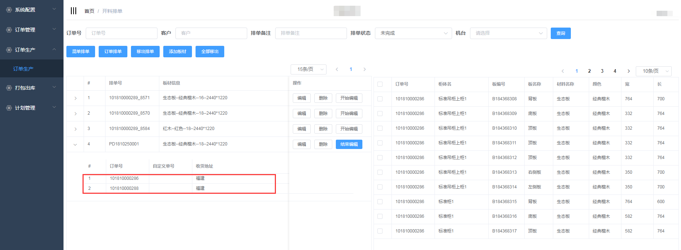Toggle the select-all checkbox in header
Image resolution: width=681 pixels, height=250 pixels.
(x=380, y=84)
